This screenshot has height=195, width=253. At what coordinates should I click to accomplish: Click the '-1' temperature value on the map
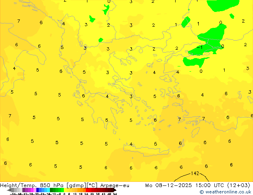(x=200, y=47)
